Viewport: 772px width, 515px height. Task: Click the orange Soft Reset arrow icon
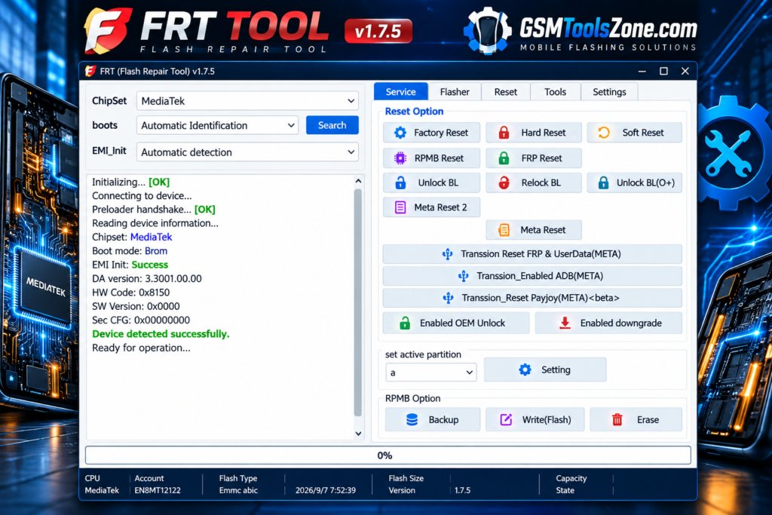click(604, 133)
